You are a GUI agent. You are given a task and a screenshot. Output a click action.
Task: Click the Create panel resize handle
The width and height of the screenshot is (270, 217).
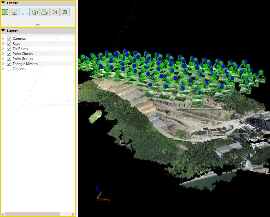coord(38,25)
